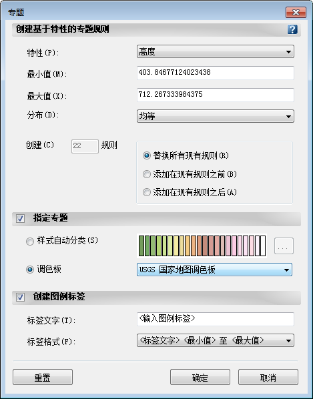Click into the 最小值 input field
Image resolution: width=313 pixels, height=399 pixels.
click(216, 73)
